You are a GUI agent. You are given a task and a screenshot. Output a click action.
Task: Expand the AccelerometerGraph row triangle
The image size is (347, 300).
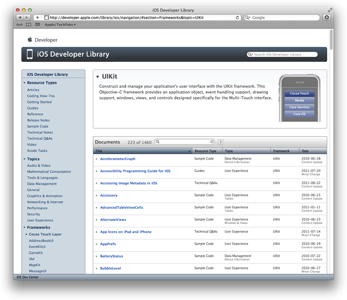[97, 159]
